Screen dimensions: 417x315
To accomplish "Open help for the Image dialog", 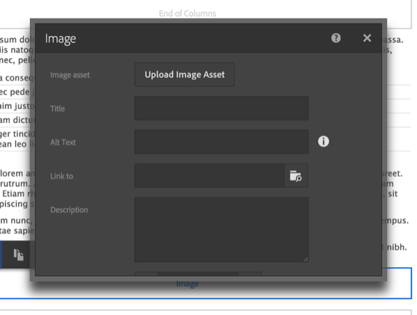I will (336, 38).
